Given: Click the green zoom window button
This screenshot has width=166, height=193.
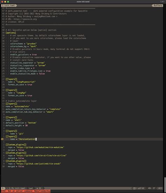Looking at the screenshot, I should [8, 2].
